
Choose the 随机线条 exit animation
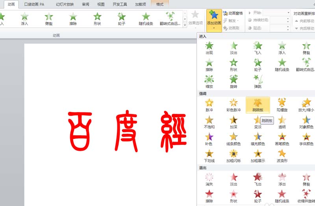pyautogui.click(x=282, y=197)
